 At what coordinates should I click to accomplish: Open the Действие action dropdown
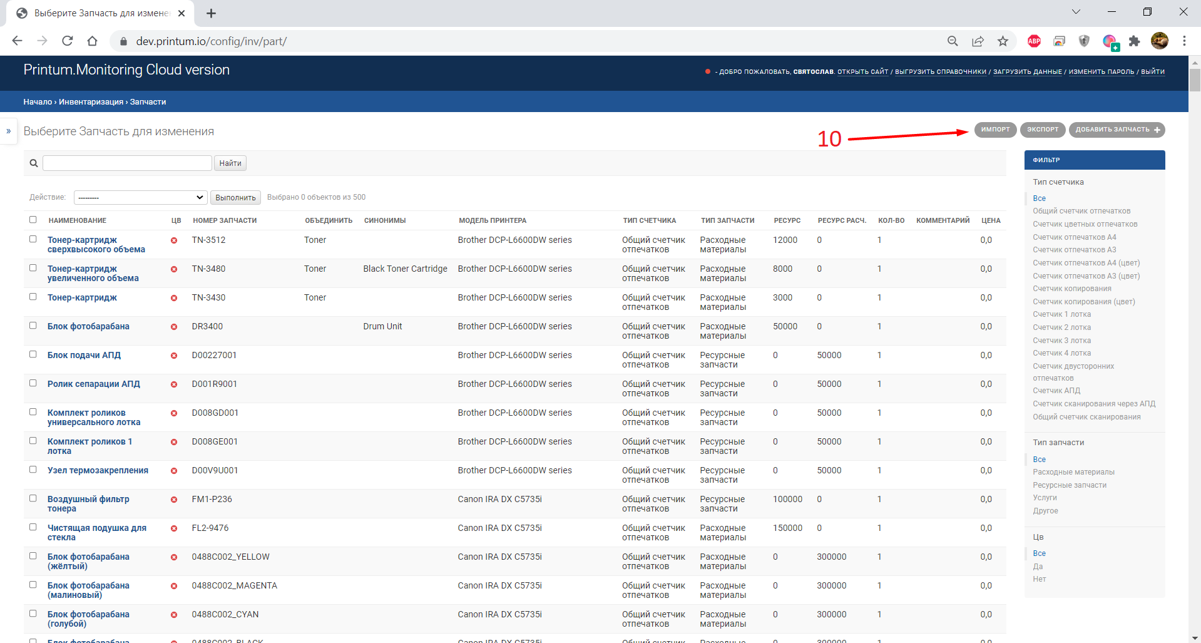click(141, 197)
